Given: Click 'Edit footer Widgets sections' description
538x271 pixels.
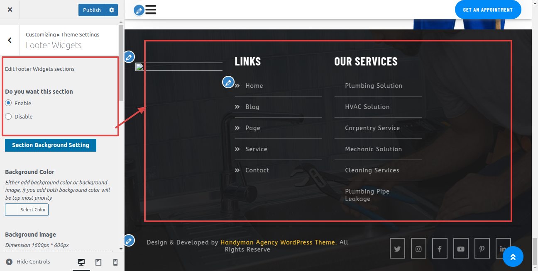Looking at the screenshot, I should click(40, 69).
